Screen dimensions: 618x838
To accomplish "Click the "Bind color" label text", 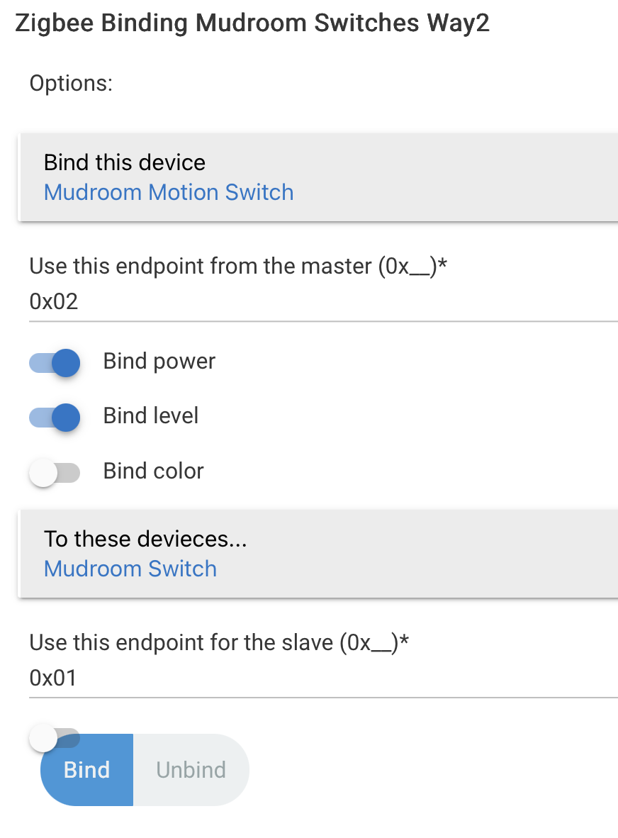I will coord(154,471).
